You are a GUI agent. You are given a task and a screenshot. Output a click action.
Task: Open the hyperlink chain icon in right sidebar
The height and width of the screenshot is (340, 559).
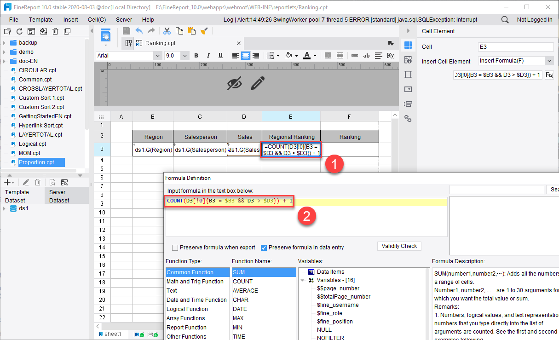[x=408, y=119]
